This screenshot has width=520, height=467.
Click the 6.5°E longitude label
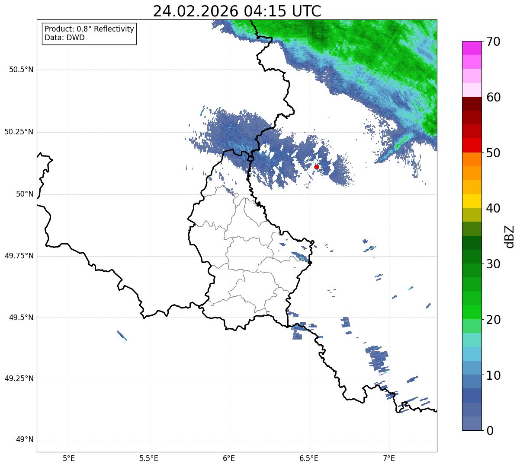click(309, 458)
